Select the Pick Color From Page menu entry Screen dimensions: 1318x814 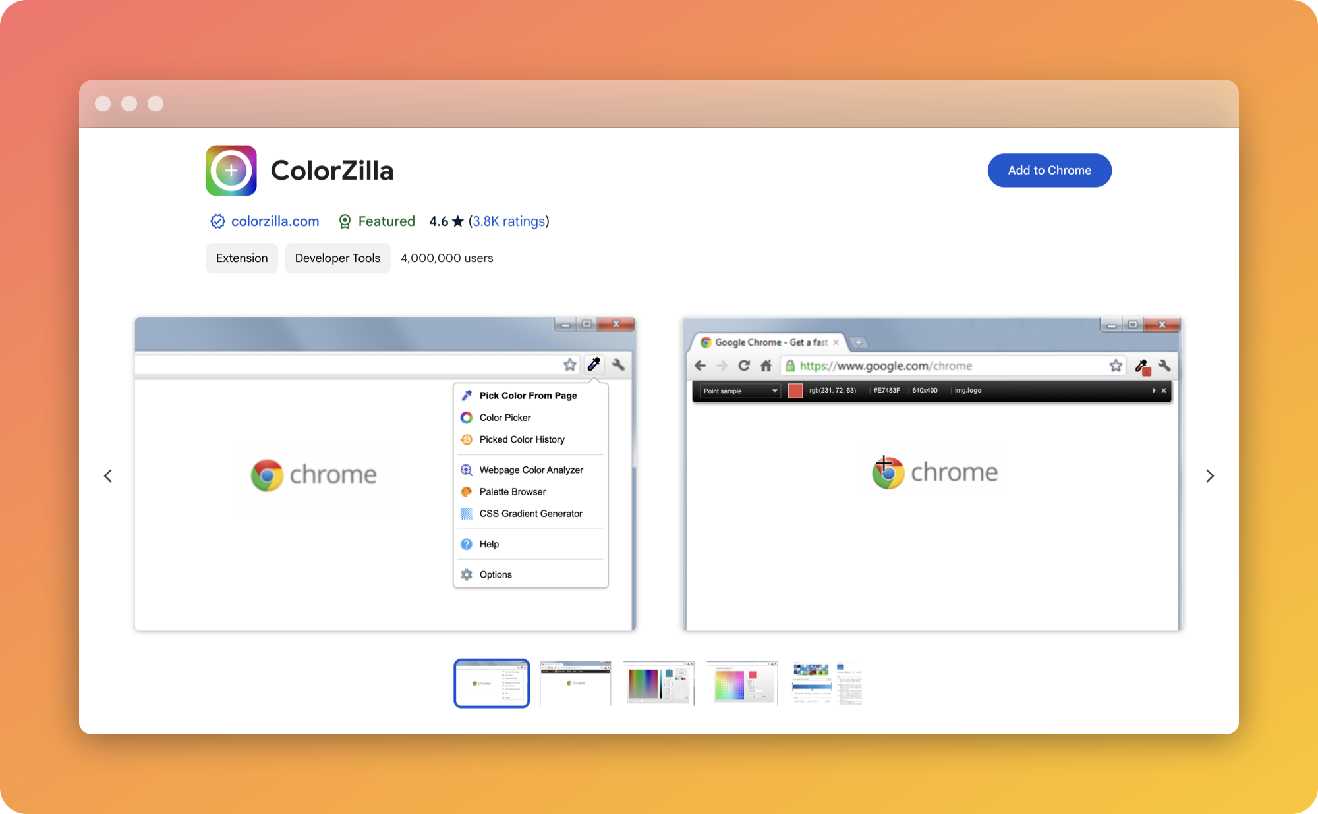point(527,395)
